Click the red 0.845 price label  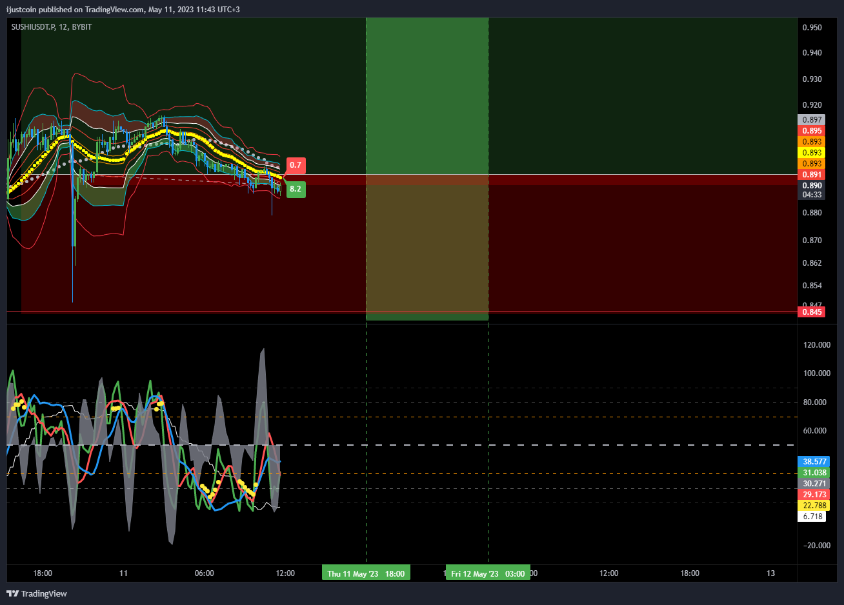[812, 312]
